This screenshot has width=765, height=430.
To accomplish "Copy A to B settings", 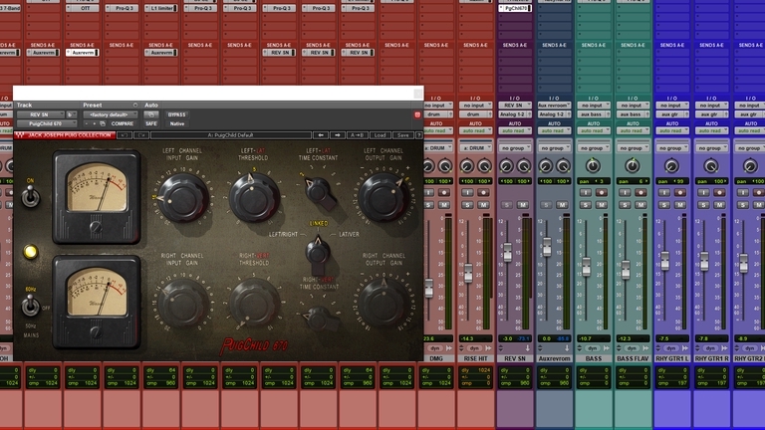I will pyautogui.click(x=358, y=135).
